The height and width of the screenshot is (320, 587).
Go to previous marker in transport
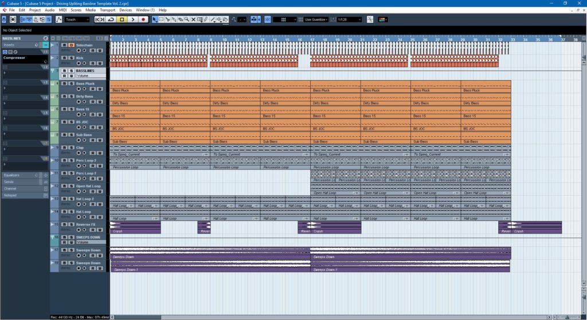[x=97, y=19]
